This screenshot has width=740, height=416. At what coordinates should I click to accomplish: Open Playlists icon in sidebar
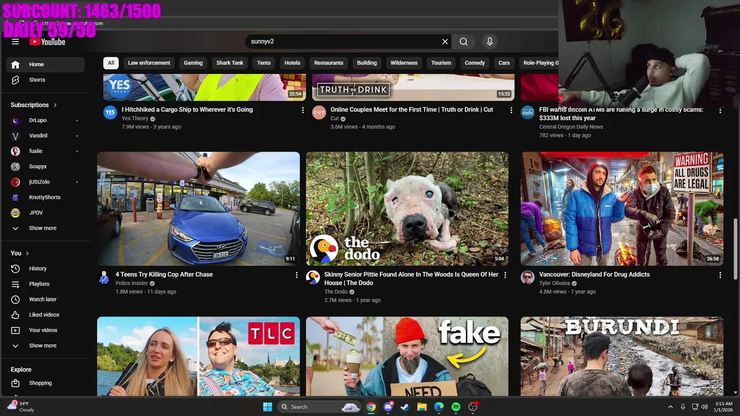click(x=16, y=284)
